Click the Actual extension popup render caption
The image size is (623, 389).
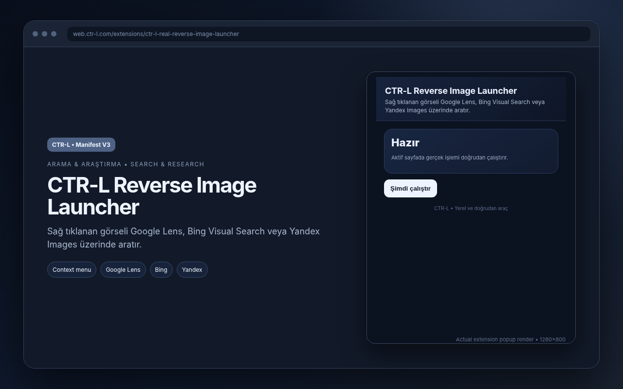tap(511, 339)
